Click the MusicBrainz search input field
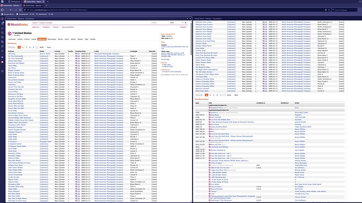Viewport: 362px width, 203px height. pyautogui.click(x=160, y=22)
